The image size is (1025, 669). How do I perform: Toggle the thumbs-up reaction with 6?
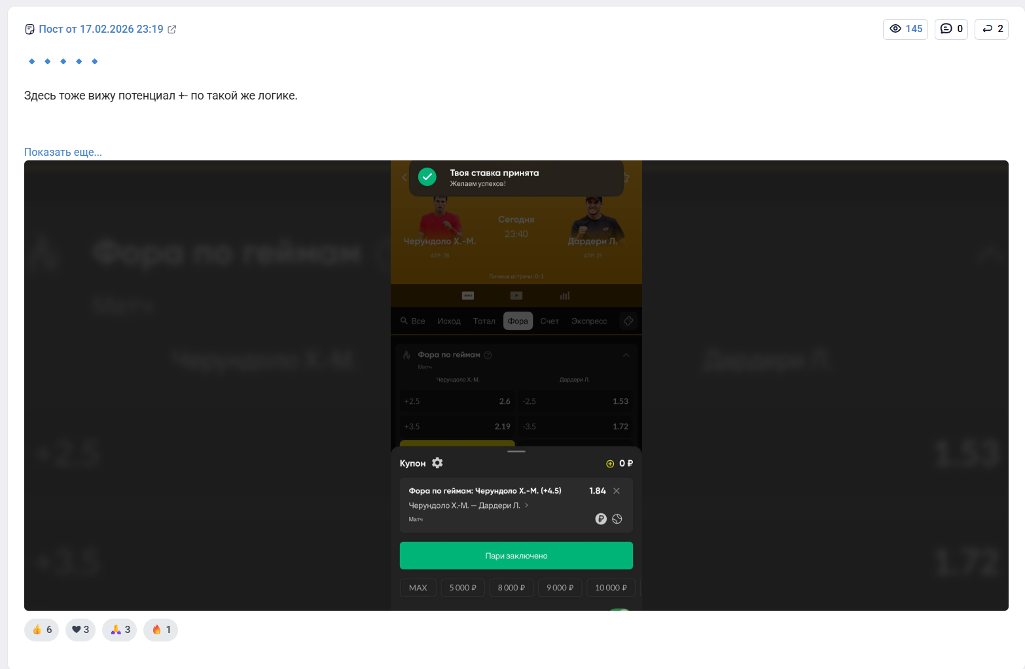point(42,630)
